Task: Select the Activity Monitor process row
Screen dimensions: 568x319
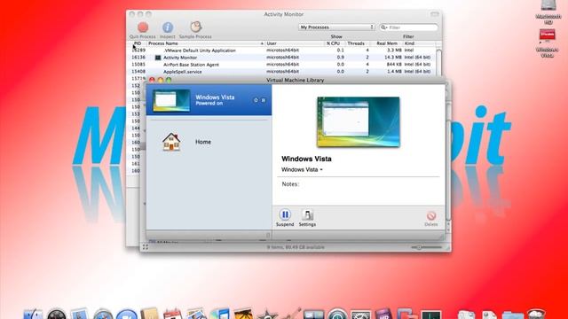Action: coord(282,58)
